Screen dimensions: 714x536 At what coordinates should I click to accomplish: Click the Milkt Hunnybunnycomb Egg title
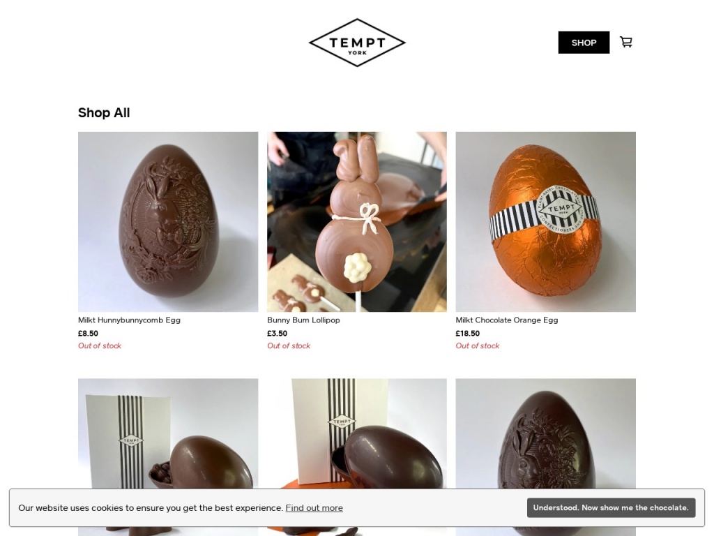pyautogui.click(x=129, y=320)
